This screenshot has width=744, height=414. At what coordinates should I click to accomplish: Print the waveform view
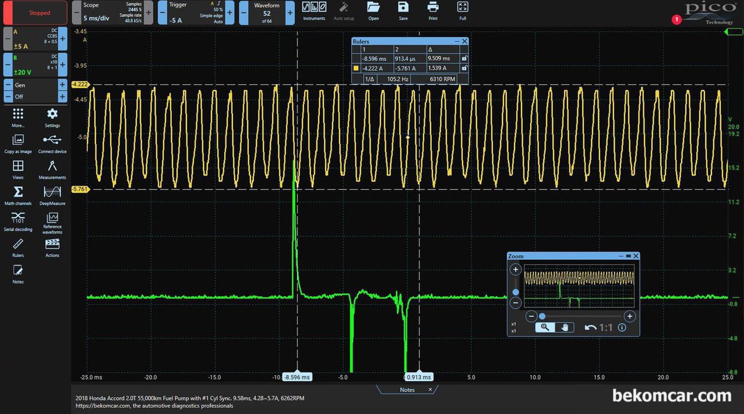coord(433,12)
